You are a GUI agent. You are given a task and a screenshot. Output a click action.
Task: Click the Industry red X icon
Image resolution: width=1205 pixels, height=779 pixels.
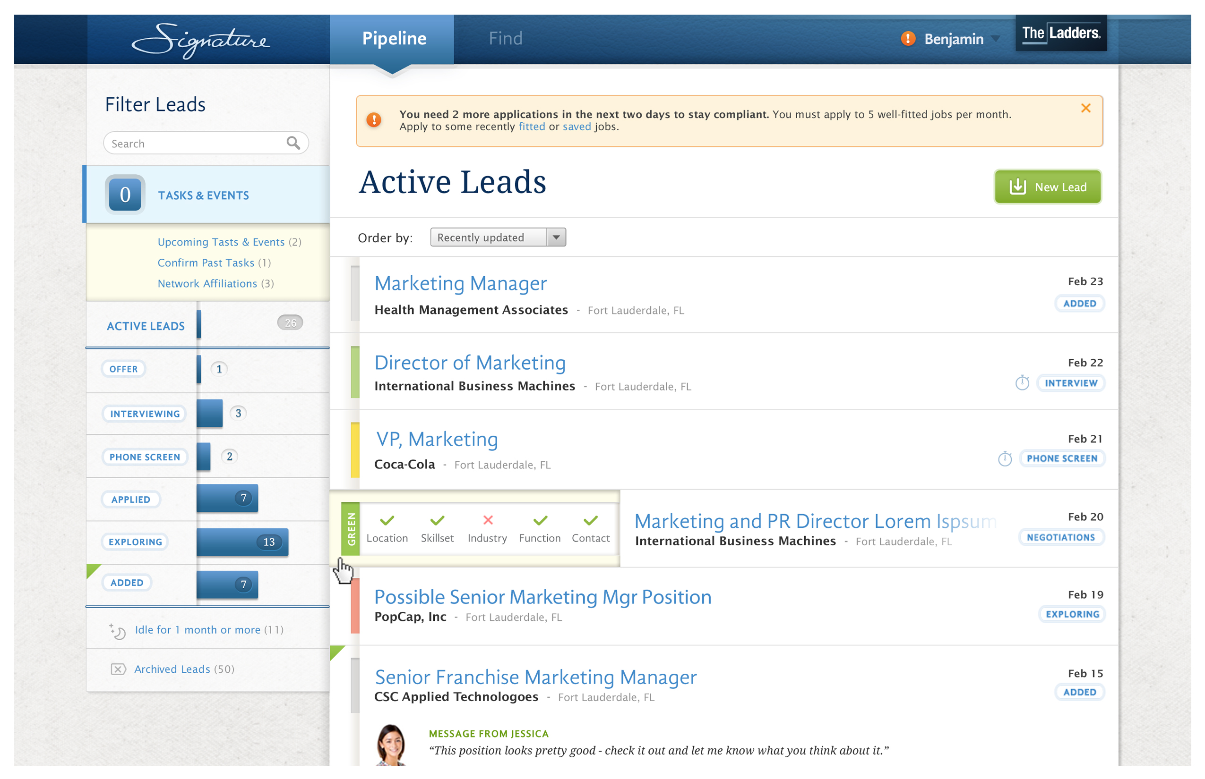click(488, 519)
